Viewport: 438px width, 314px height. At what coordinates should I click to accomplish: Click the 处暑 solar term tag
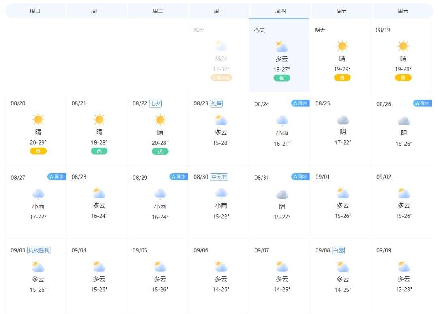[x=216, y=103]
